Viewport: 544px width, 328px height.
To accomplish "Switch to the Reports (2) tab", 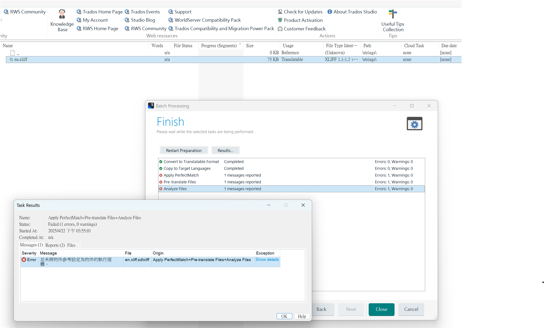I will [55, 245].
